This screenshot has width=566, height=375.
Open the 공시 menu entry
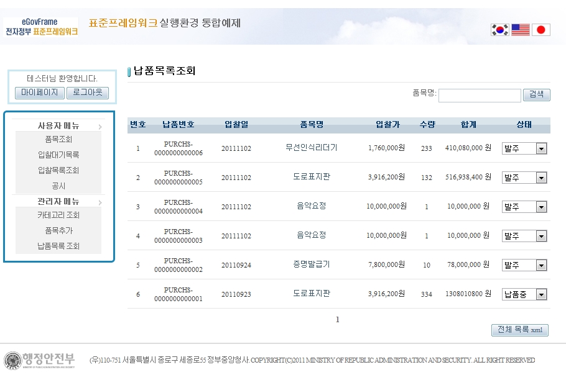point(58,186)
